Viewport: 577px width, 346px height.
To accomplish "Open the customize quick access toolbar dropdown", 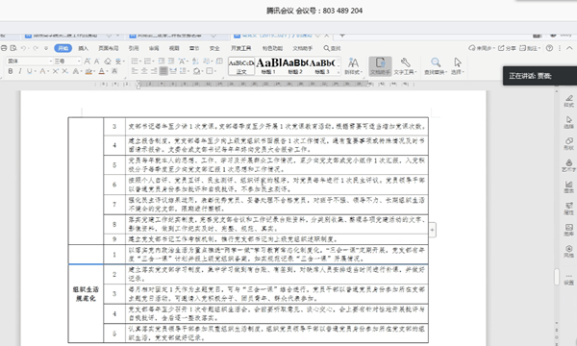I will pyautogui.click(x=46, y=48).
